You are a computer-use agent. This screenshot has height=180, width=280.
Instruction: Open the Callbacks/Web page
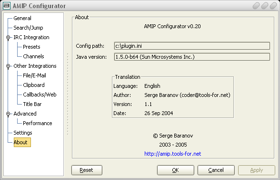click(x=40, y=95)
